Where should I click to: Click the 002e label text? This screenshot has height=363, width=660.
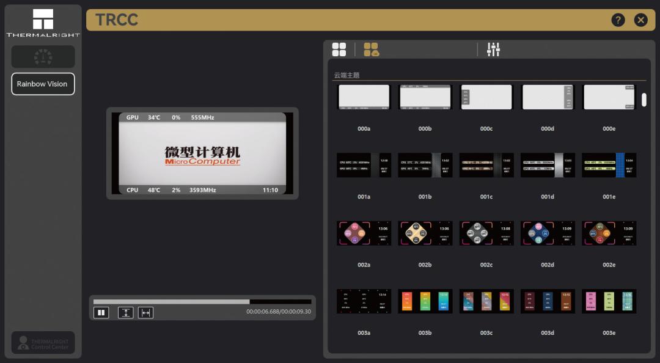tap(609, 265)
